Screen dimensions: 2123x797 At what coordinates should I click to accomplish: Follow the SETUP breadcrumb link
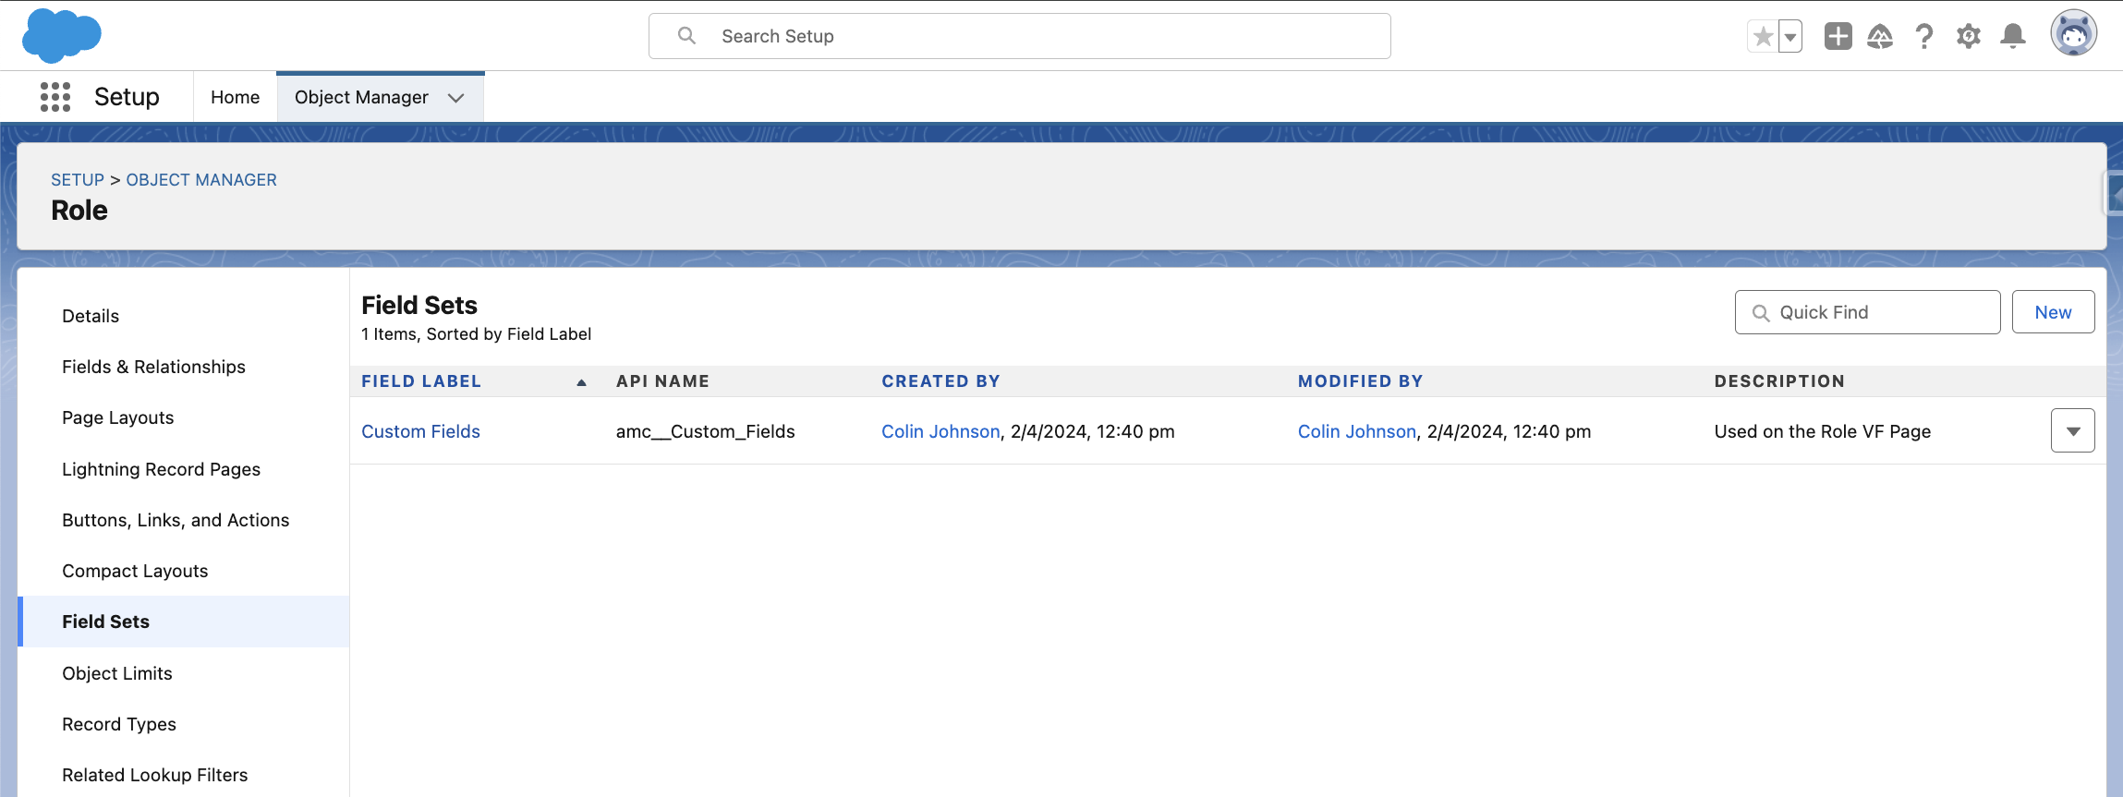tap(78, 180)
